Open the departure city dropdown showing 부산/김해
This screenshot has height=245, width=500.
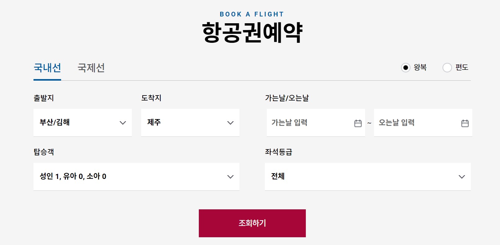(x=83, y=123)
